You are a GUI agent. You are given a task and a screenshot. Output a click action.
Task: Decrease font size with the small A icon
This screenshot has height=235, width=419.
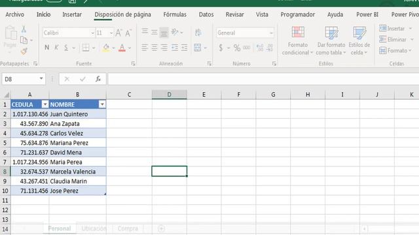pos(128,33)
